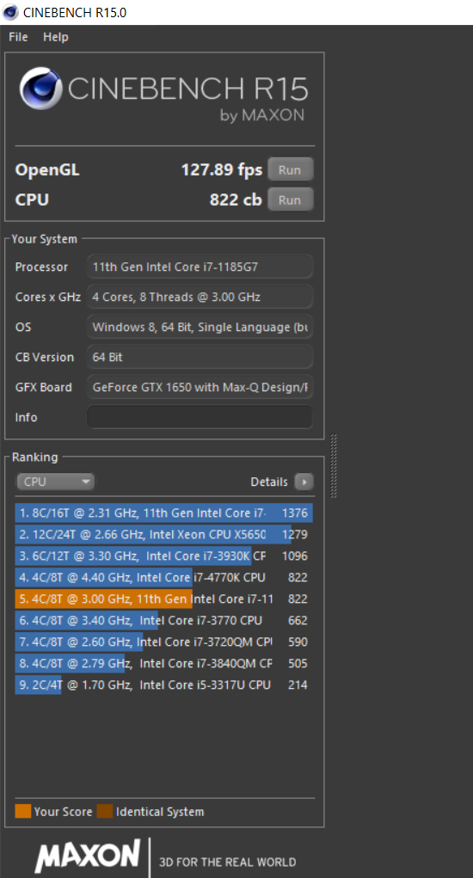The image size is (473, 878).
Task: Click the panel resize grip handle
Action: pos(334,466)
